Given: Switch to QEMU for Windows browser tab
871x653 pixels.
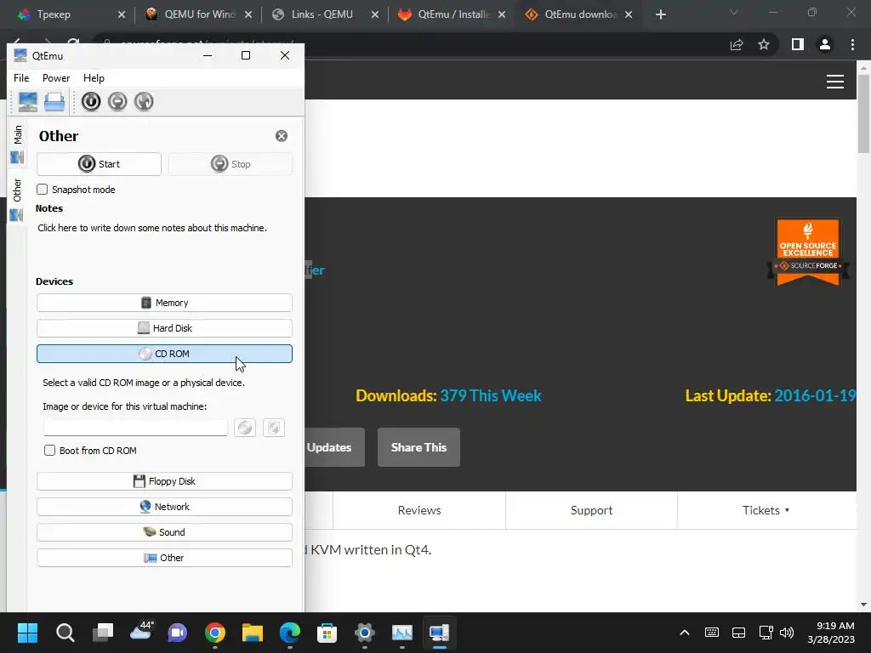Looking at the screenshot, I should [197, 14].
